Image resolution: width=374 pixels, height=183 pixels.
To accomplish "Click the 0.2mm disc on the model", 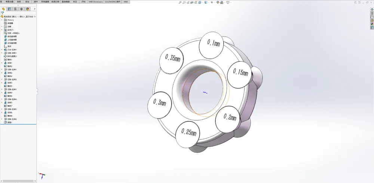I will [227, 119].
